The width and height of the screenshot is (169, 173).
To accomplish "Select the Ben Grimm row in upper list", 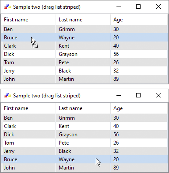I will click(x=84, y=29).
